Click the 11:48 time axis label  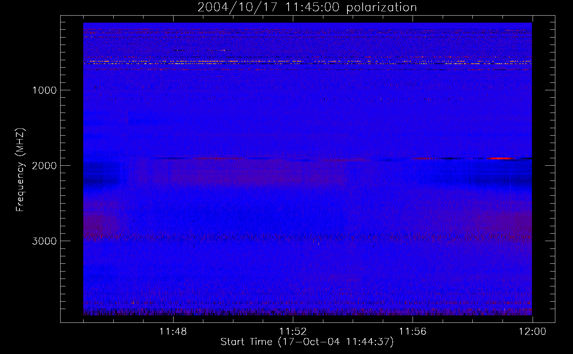point(173,332)
